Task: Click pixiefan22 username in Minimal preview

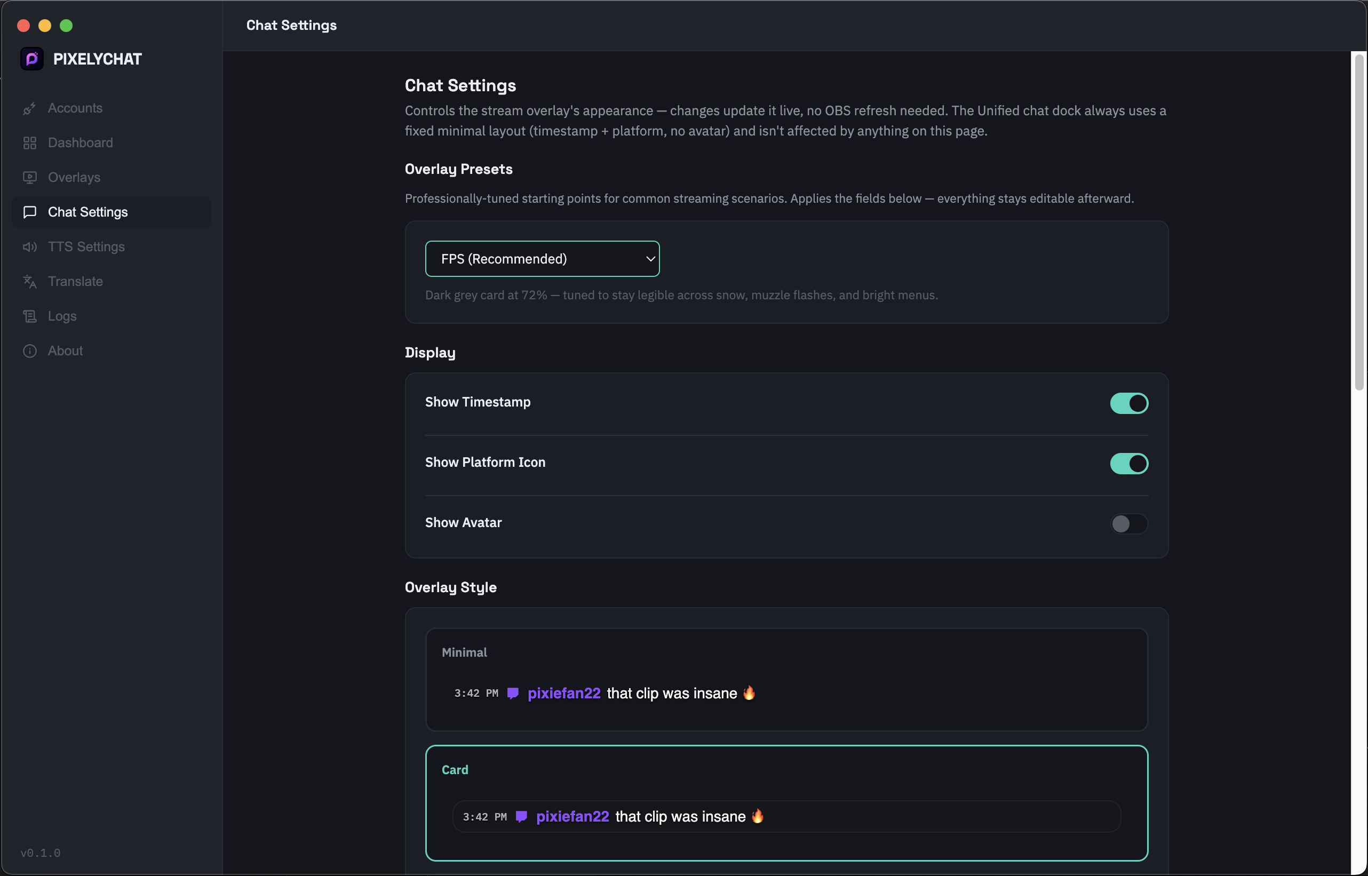Action: click(x=564, y=694)
